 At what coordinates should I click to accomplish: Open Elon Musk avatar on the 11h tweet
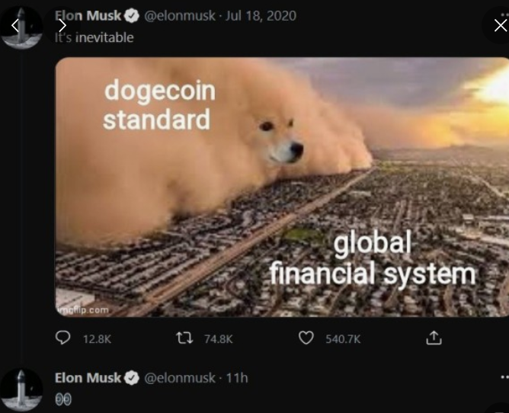coord(21,390)
